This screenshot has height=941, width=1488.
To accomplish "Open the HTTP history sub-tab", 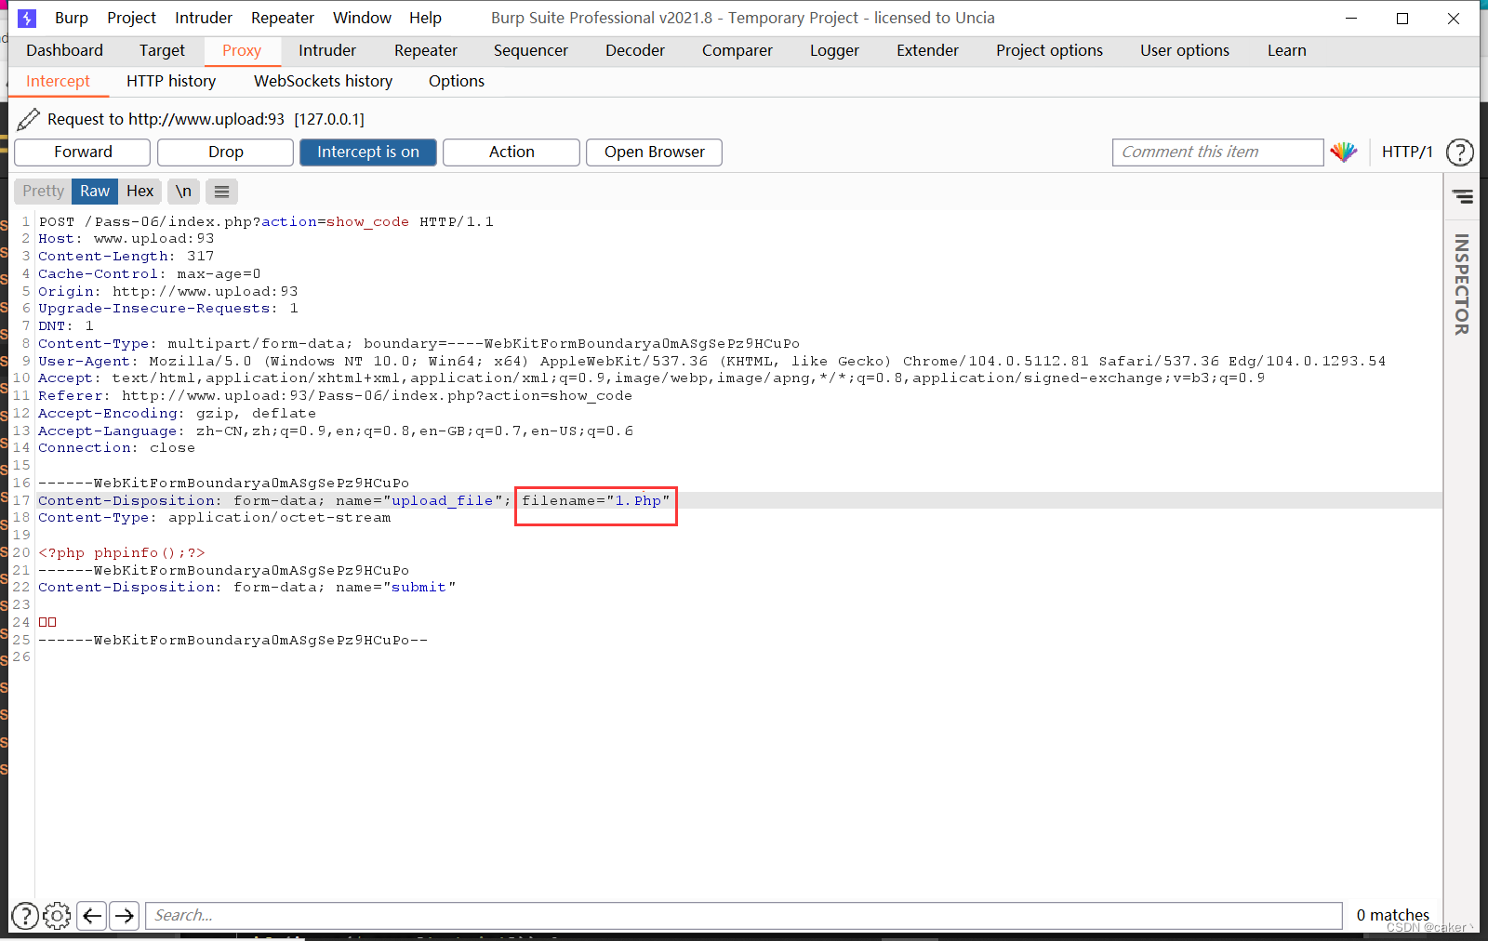I will click(x=171, y=82).
